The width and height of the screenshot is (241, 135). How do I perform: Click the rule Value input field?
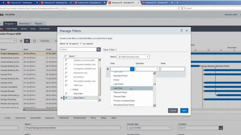click(x=172, y=69)
